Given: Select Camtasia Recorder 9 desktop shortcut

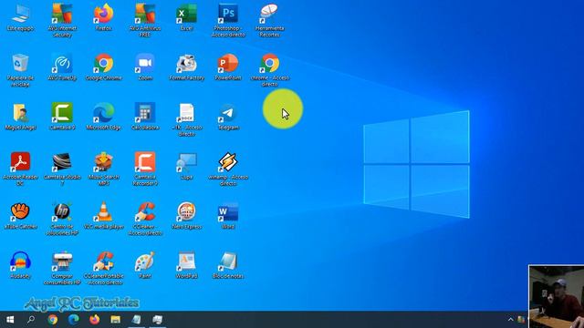Looking at the screenshot, I should (x=145, y=169).
